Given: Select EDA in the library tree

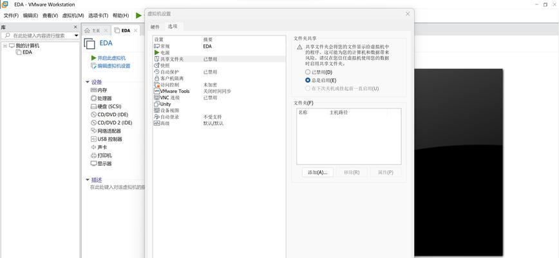Looking at the screenshot, I should (28, 52).
